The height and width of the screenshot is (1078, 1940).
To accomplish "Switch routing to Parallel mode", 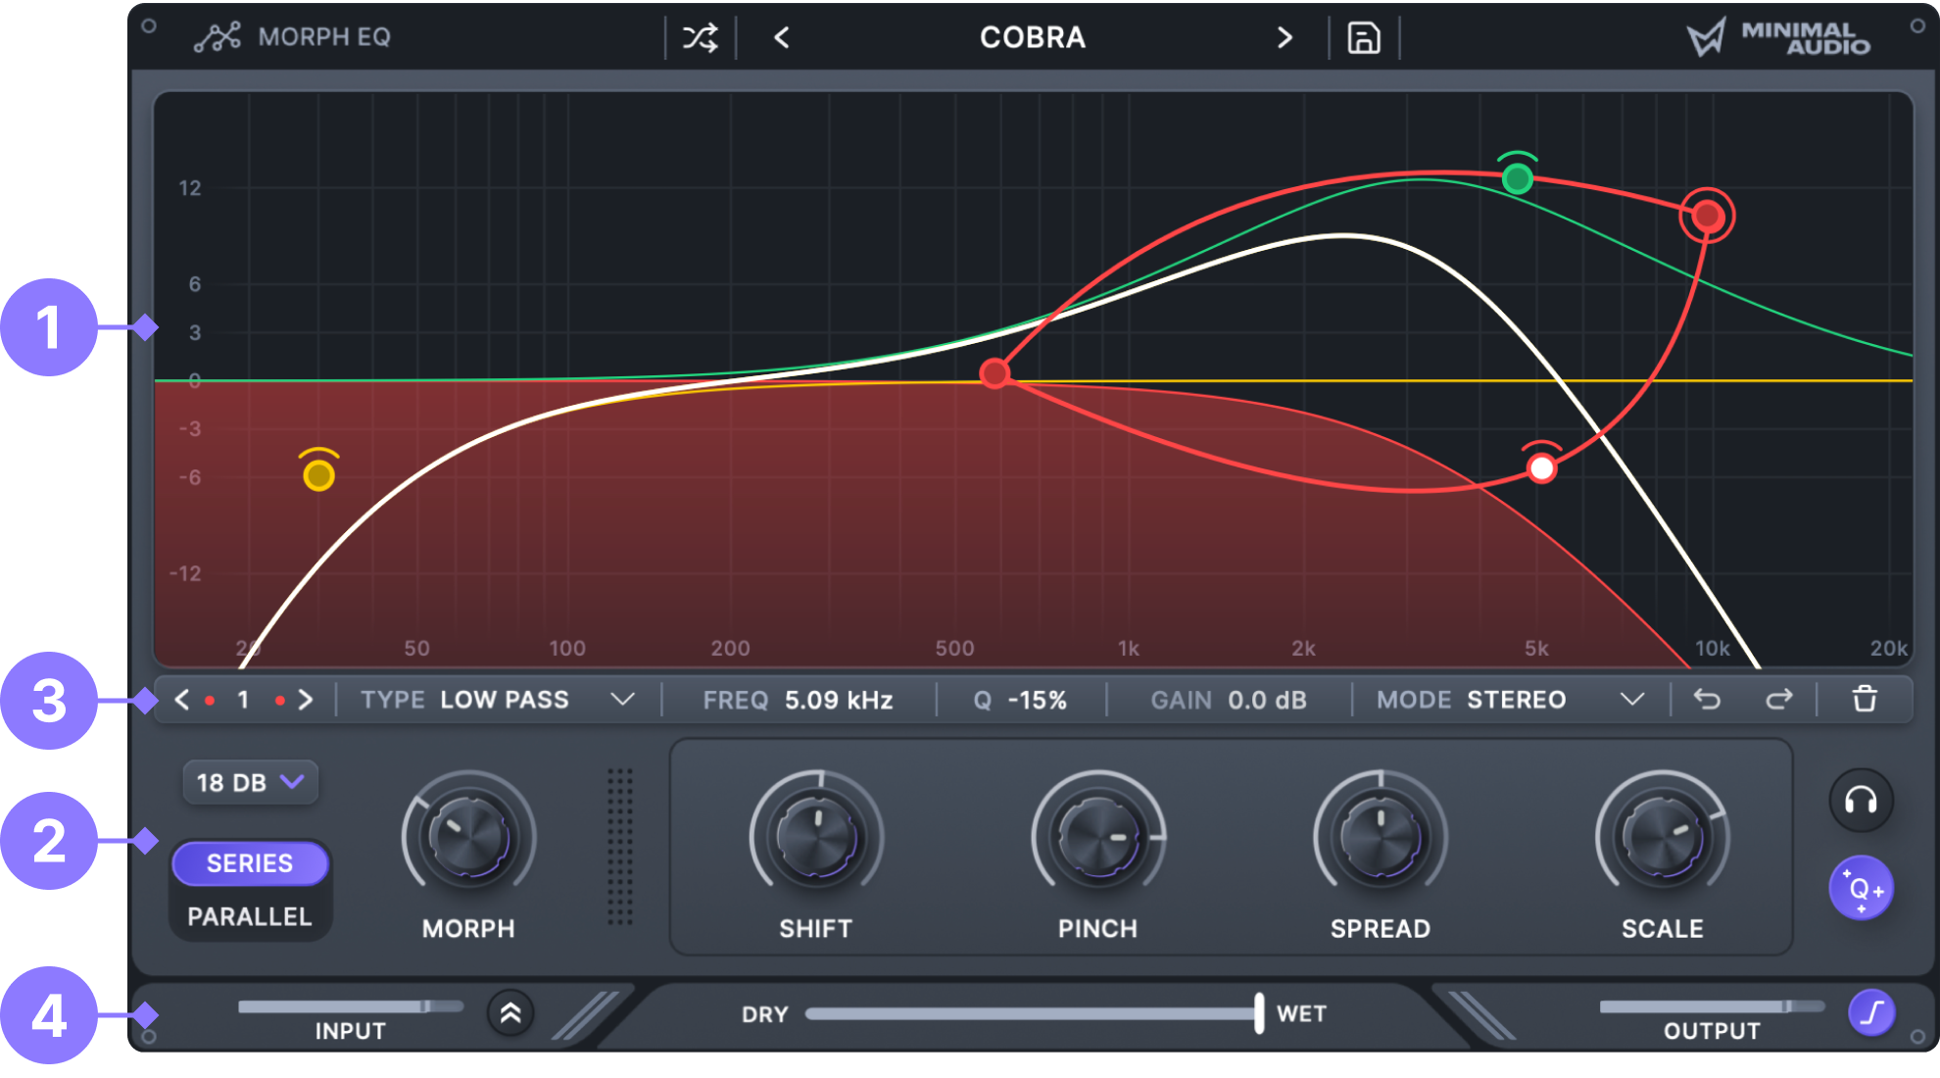I will 249,916.
